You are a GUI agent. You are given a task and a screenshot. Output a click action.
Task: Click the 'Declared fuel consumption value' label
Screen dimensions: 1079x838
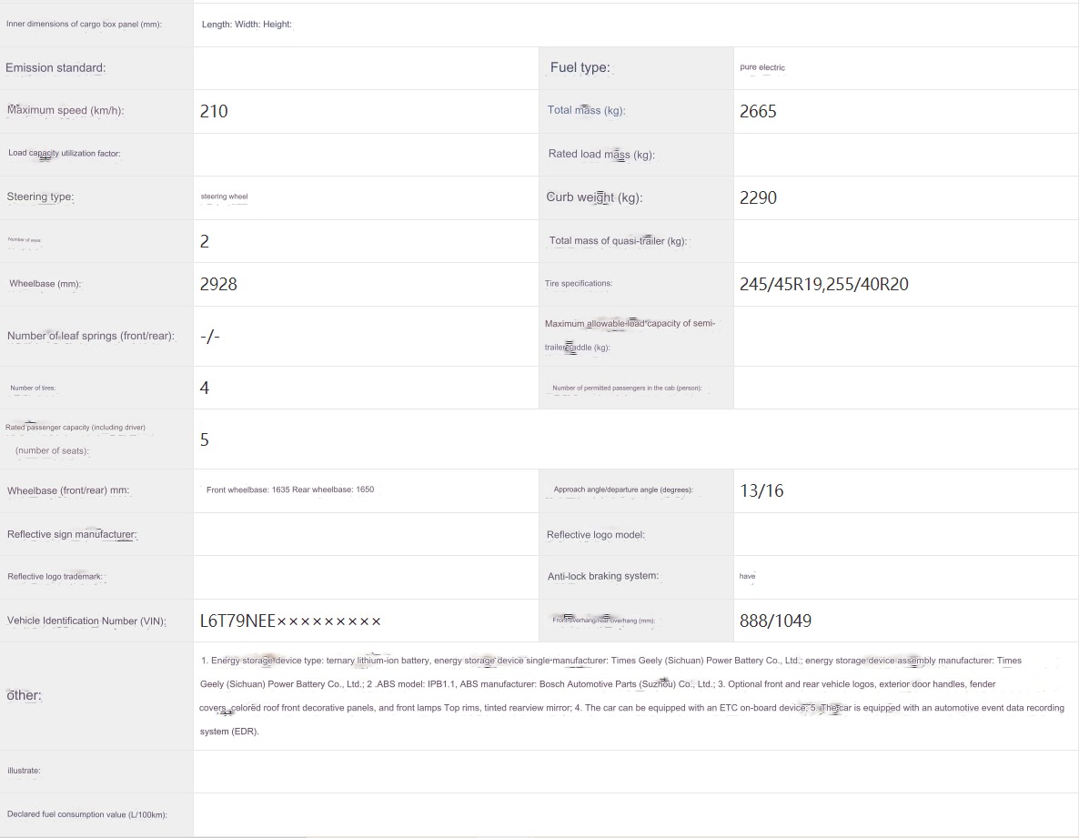pos(86,814)
